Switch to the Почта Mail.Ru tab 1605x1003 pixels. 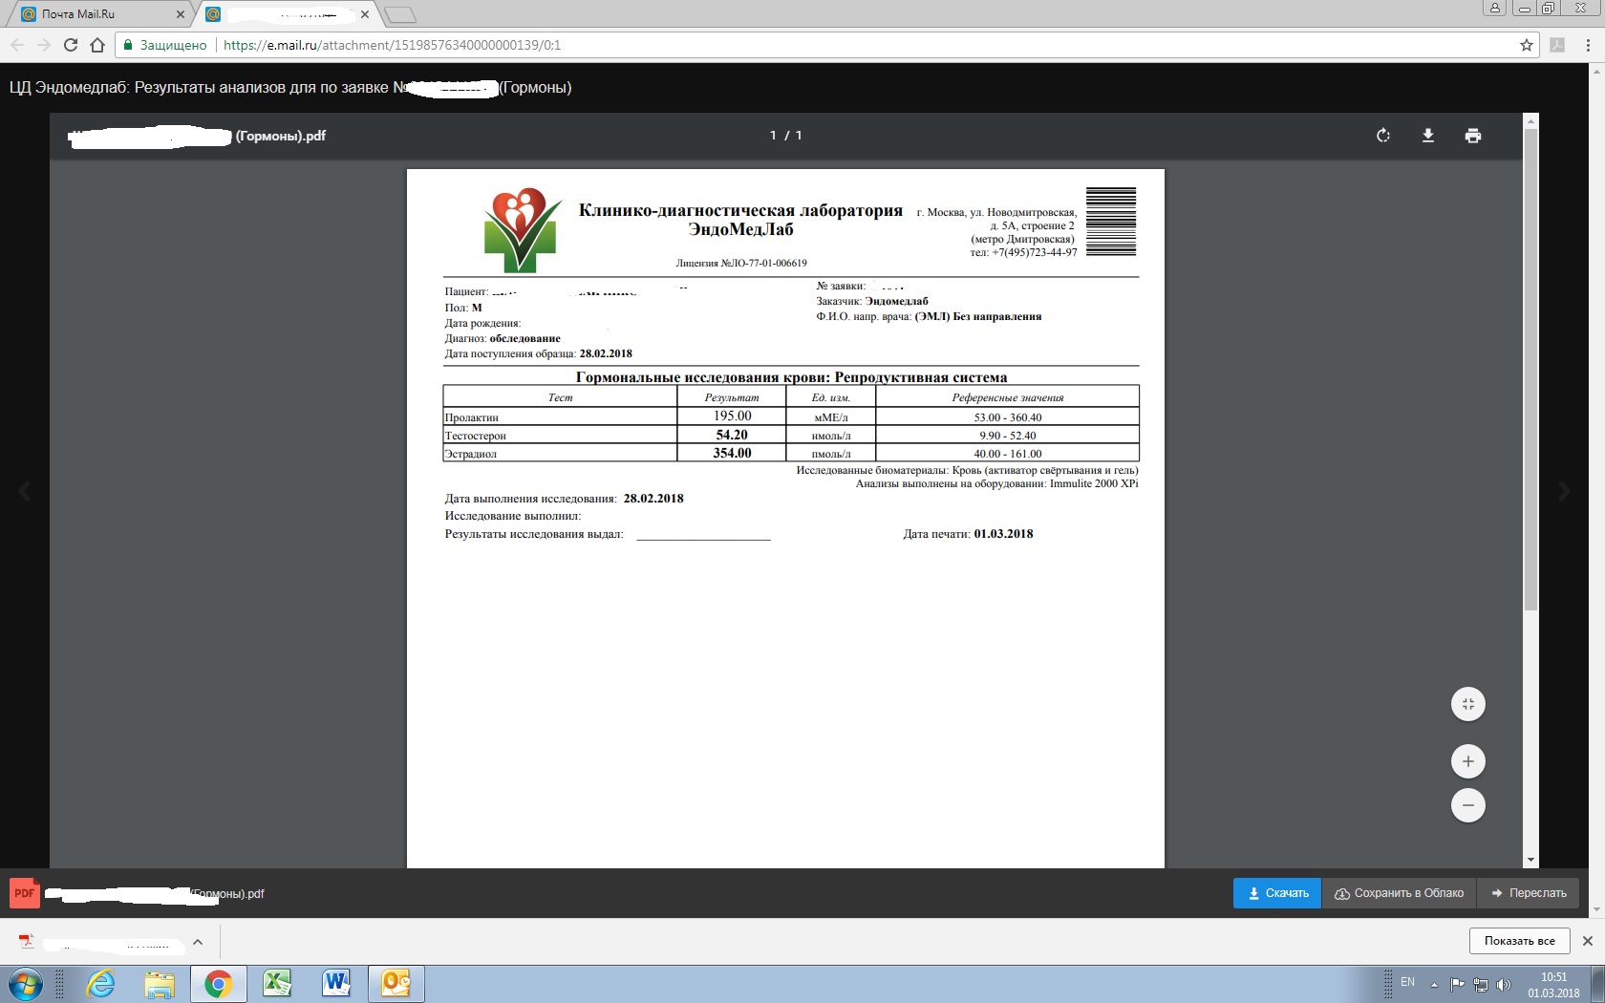click(96, 14)
